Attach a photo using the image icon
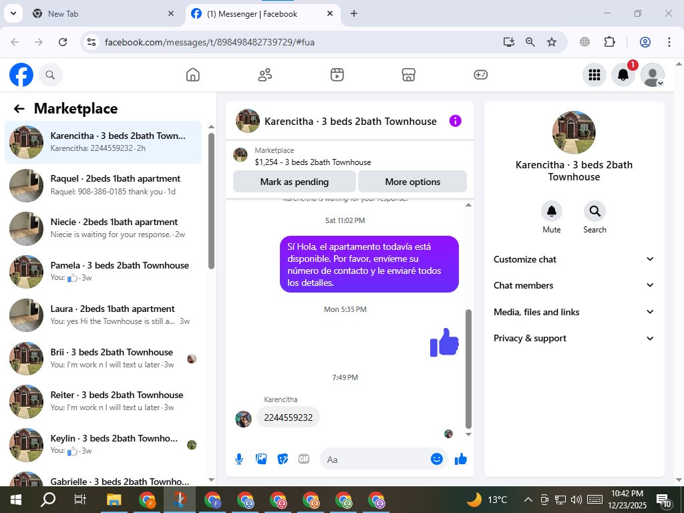 click(x=261, y=459)
